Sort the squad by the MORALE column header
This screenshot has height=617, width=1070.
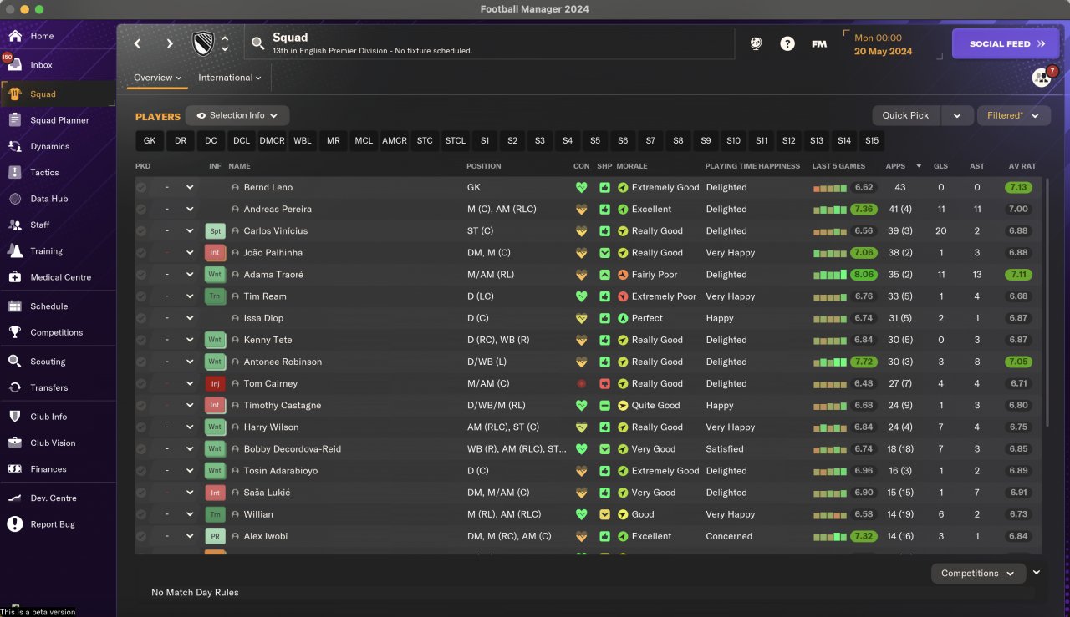tap(632, 166)
